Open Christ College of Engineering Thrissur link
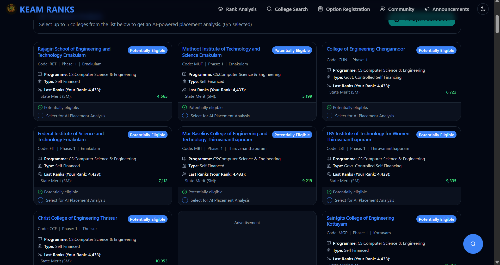Image resolution: width=500 pixels, height=265 pixels. tap(77, 218)
